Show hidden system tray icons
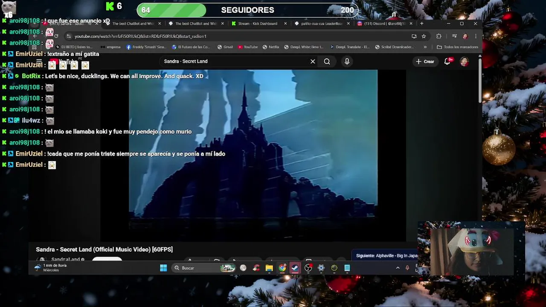 [x=398, y=268]
